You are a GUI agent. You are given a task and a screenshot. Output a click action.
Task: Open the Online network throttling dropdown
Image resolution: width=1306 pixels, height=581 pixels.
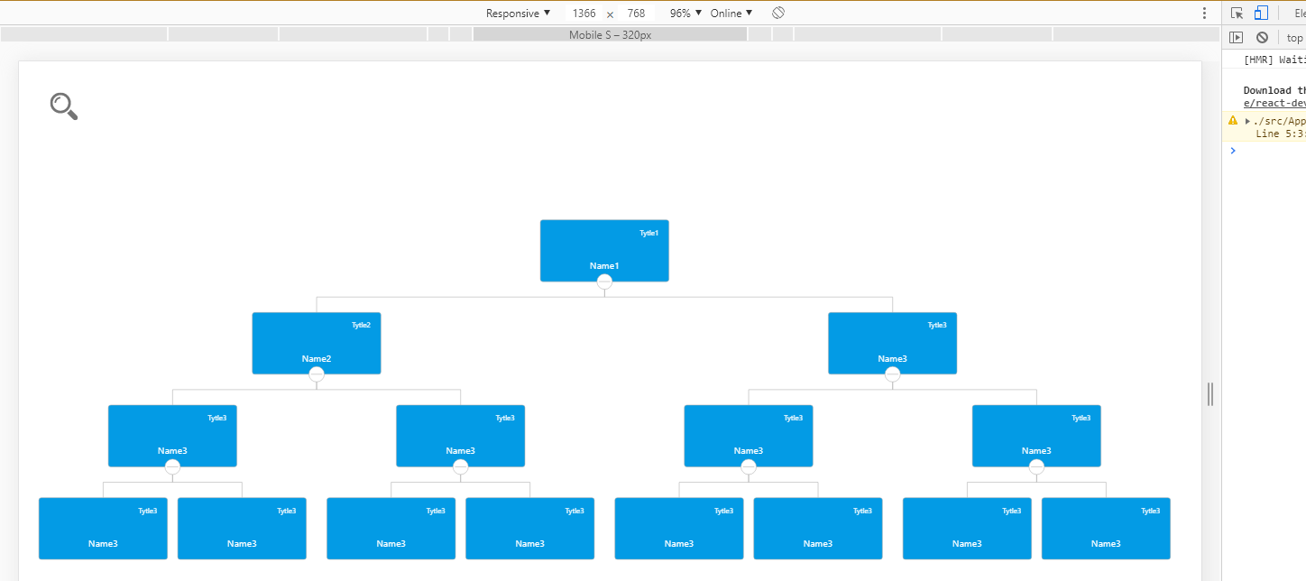tap(731, 13)
